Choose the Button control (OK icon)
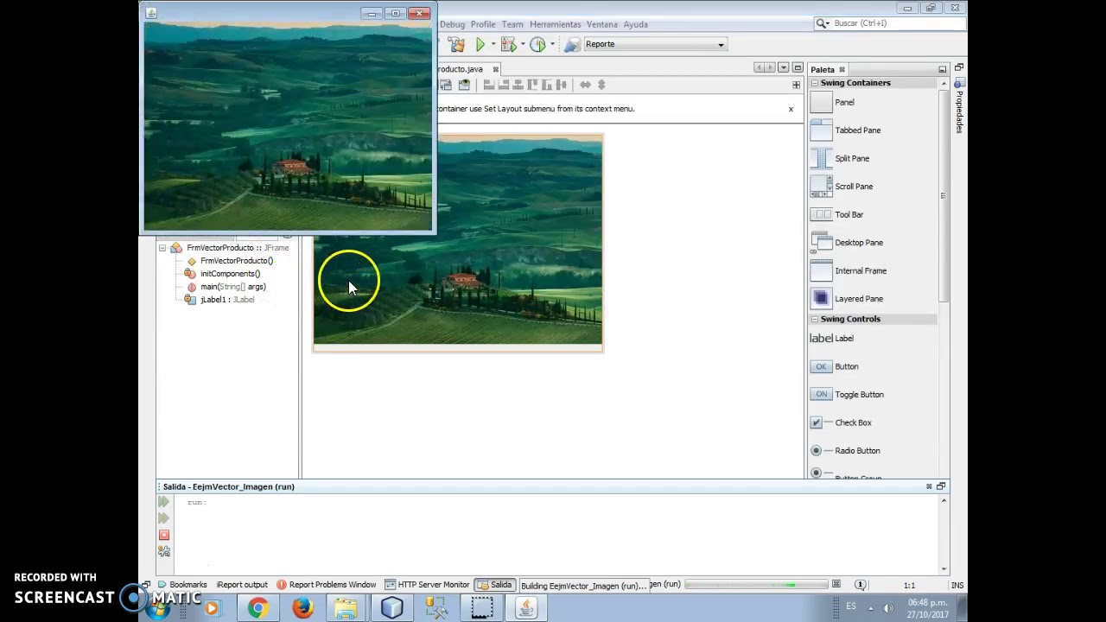This screenshot has height=622, width=1106. pyautogui.click(x=835, y=366)
